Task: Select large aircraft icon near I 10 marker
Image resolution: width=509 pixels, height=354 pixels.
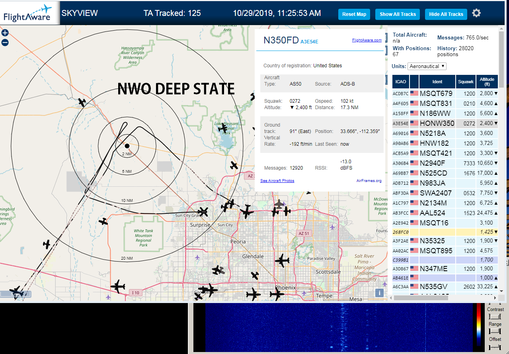Action: click(118, 286)
